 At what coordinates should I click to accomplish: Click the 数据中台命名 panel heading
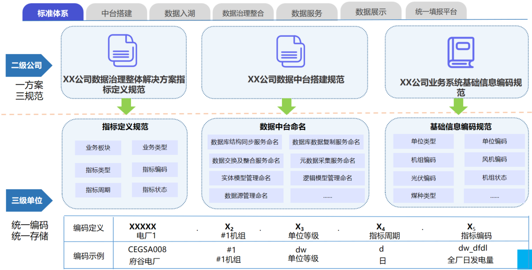(x=283, y=127)
